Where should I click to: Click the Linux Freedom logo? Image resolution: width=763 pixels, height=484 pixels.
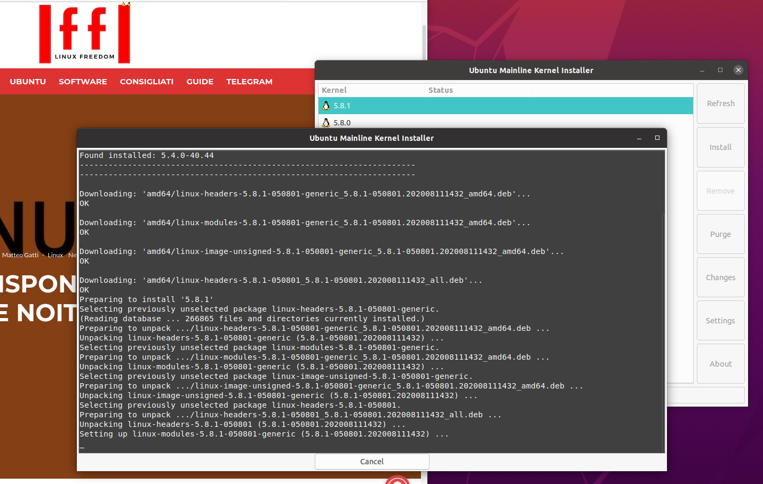tap(84, 33)
